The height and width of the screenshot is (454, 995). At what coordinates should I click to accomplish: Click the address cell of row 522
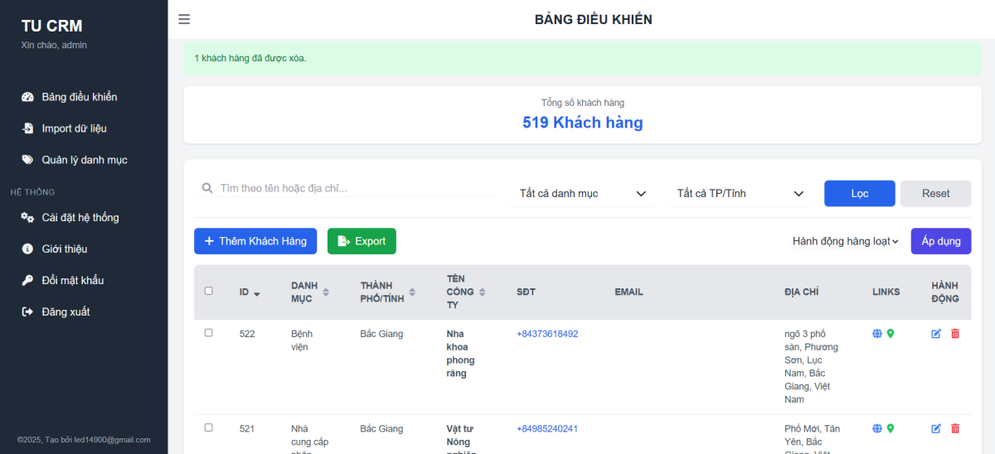(x=812, y=367)
